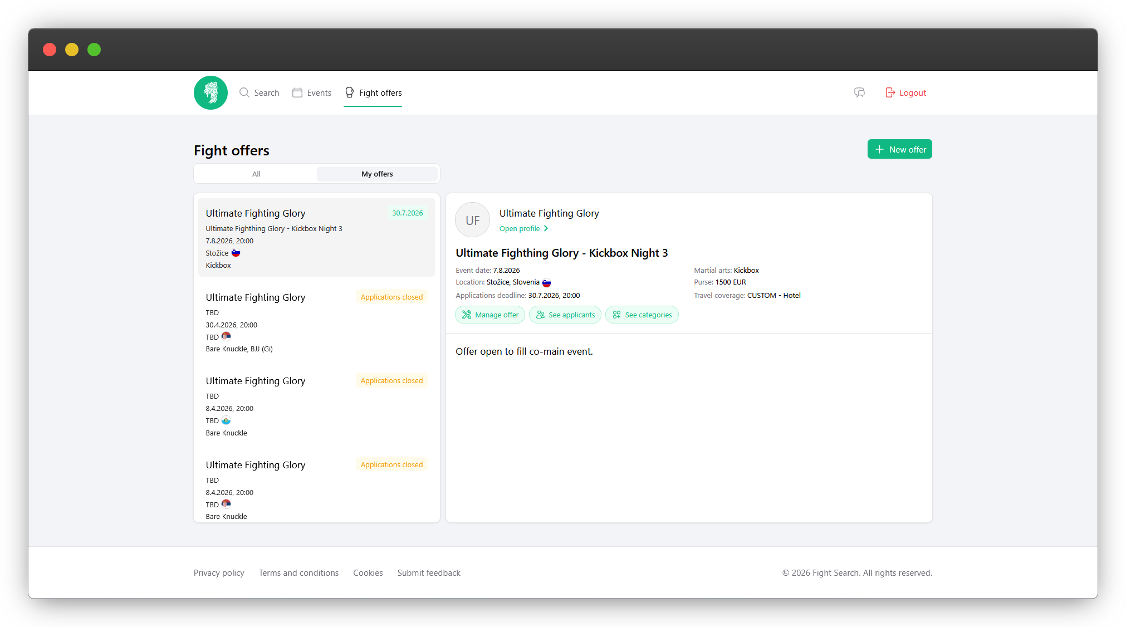The width and height of the screenshot is (1126, 627).
Task: Click the plus icon in New offer
Action: [879, 149]
